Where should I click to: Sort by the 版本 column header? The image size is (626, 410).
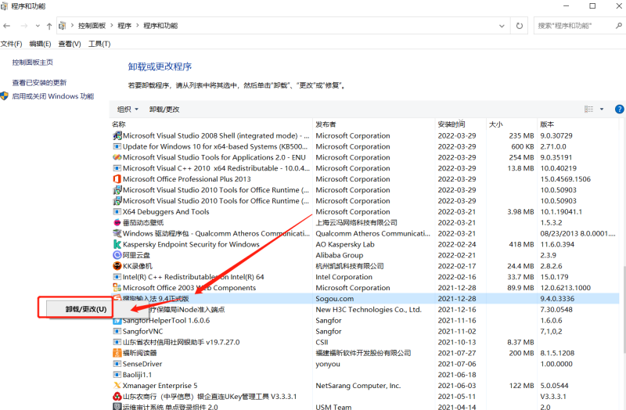click(x=547, y=124)
